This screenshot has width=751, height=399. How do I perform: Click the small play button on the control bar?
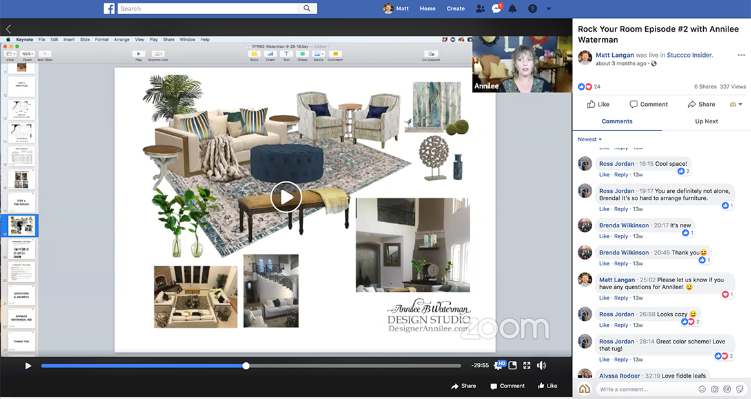28,366
